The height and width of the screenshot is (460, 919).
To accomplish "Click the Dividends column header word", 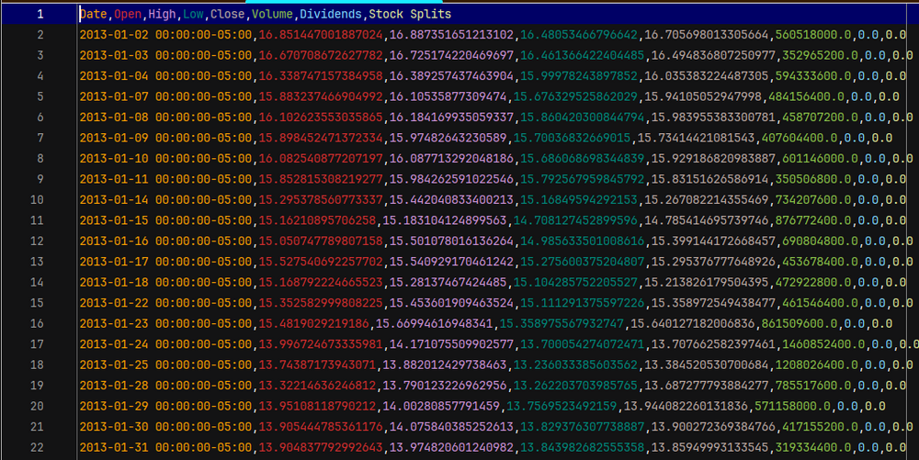I will (x=331, y=14).
